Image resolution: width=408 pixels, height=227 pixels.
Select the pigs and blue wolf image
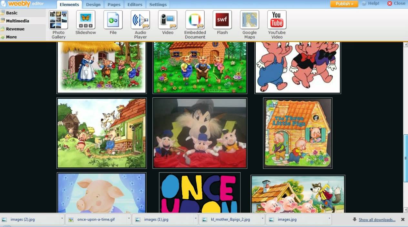click(298, 194)
